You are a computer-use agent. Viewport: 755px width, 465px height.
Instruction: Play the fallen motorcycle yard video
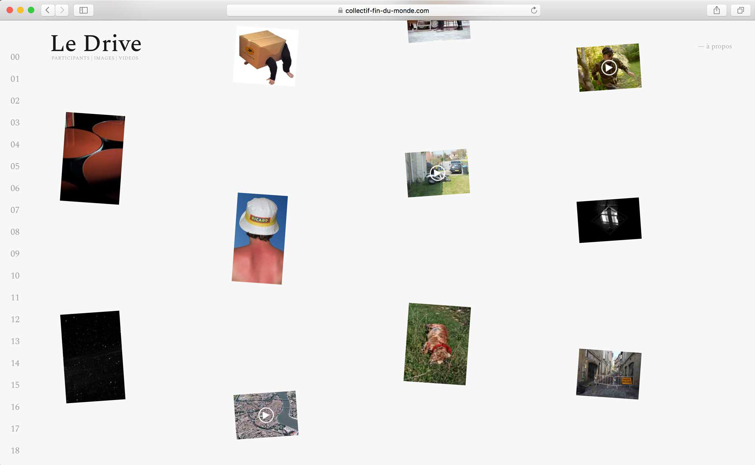[x=437, y=174]
